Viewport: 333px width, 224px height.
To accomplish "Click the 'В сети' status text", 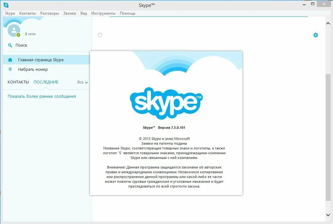I will (x=30, y=34).
